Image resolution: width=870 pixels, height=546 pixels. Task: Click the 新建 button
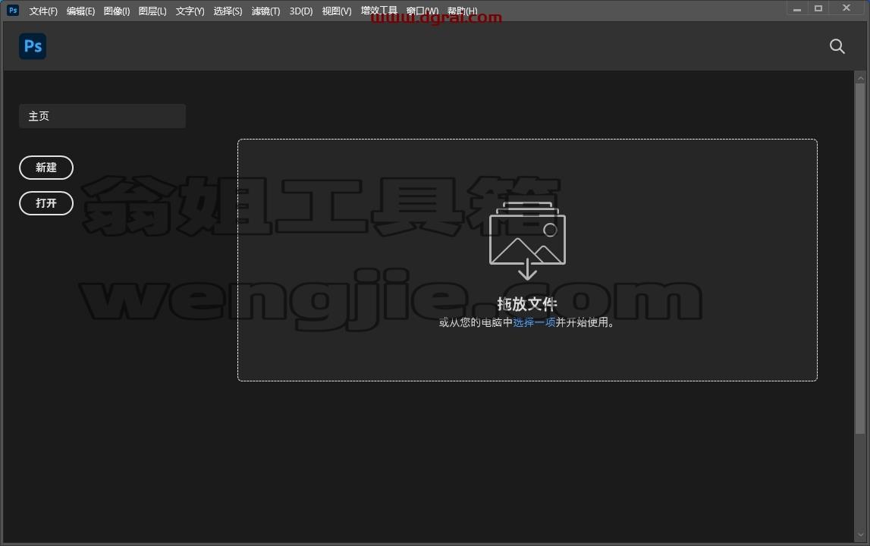46,168
